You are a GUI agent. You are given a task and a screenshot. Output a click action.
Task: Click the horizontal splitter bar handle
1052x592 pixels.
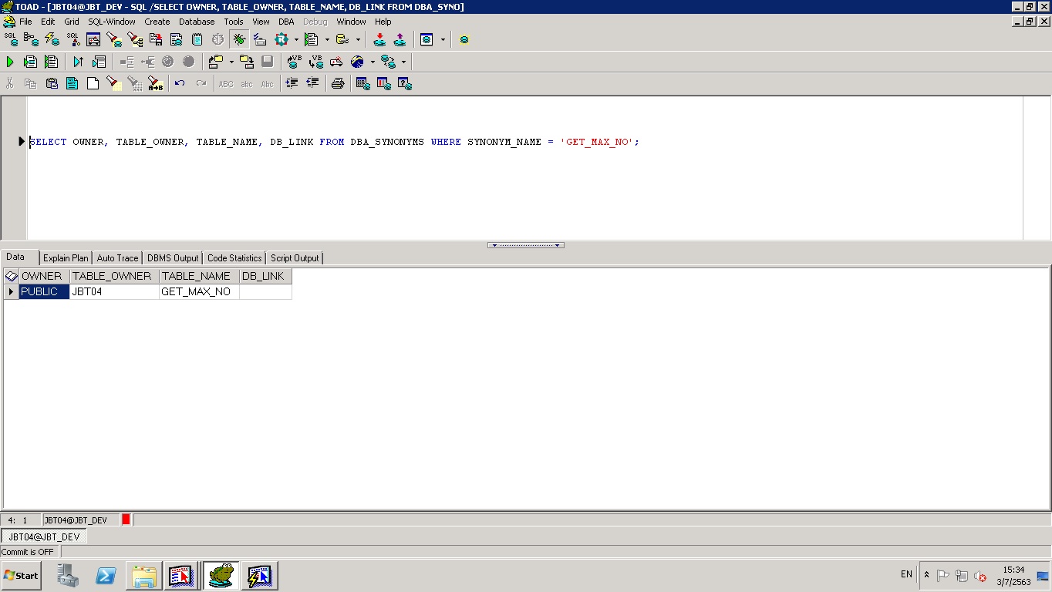(x=525, y=245)
